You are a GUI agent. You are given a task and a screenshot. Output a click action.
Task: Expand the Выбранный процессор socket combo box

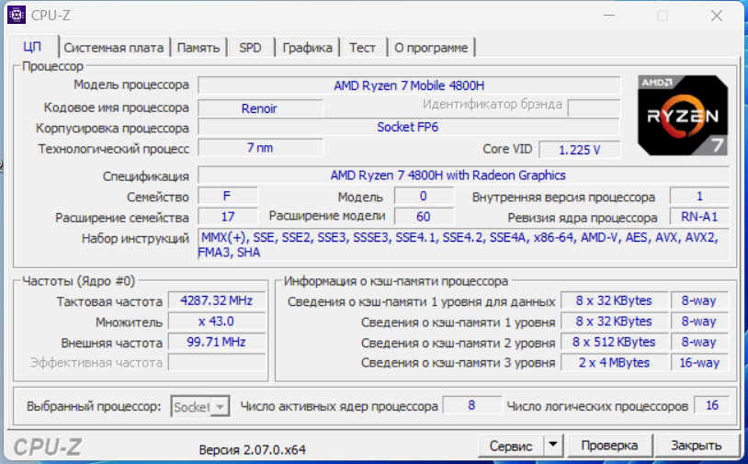pyautogui.click(x=199, y=406)
